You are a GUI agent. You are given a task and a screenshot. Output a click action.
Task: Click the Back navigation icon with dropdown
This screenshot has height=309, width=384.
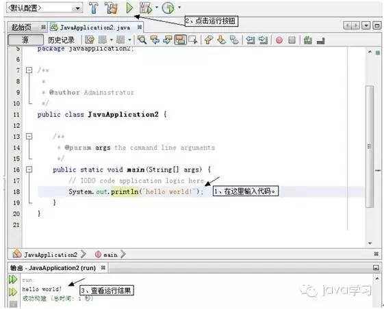[x=103, y=40]
